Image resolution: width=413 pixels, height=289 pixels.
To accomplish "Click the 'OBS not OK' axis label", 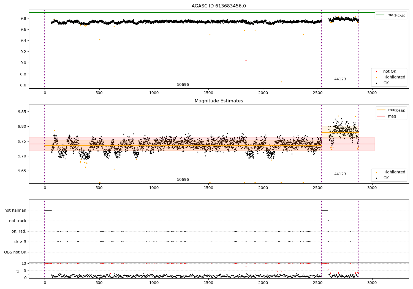I will pos(15,252).
